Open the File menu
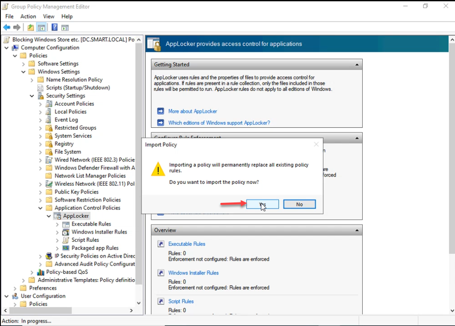This screenshot has width=455, height=326. (x=9, y=16)
